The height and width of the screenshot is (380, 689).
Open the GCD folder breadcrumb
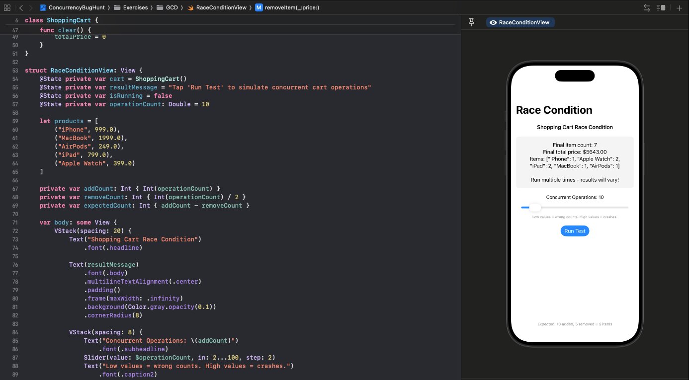coord(172,8)
